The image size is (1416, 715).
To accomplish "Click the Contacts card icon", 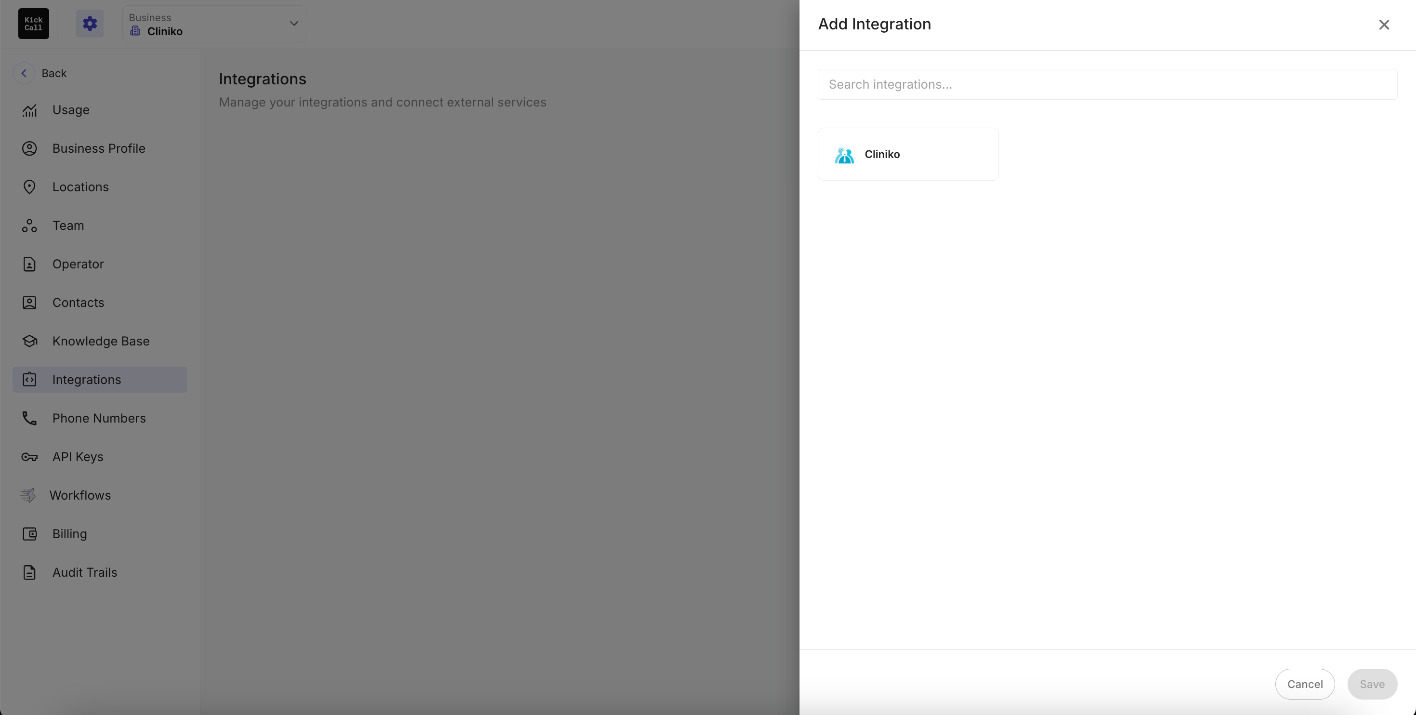I will tap(30, 303).
